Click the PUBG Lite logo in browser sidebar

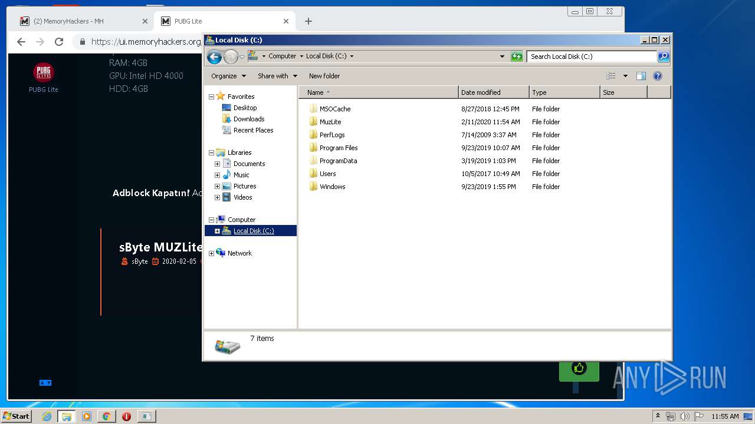[x=44, y=72]
